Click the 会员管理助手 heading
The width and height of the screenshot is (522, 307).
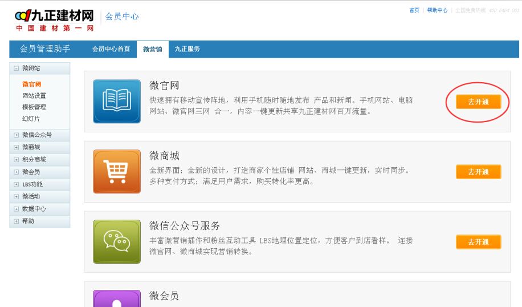click(x=45, y=49)
